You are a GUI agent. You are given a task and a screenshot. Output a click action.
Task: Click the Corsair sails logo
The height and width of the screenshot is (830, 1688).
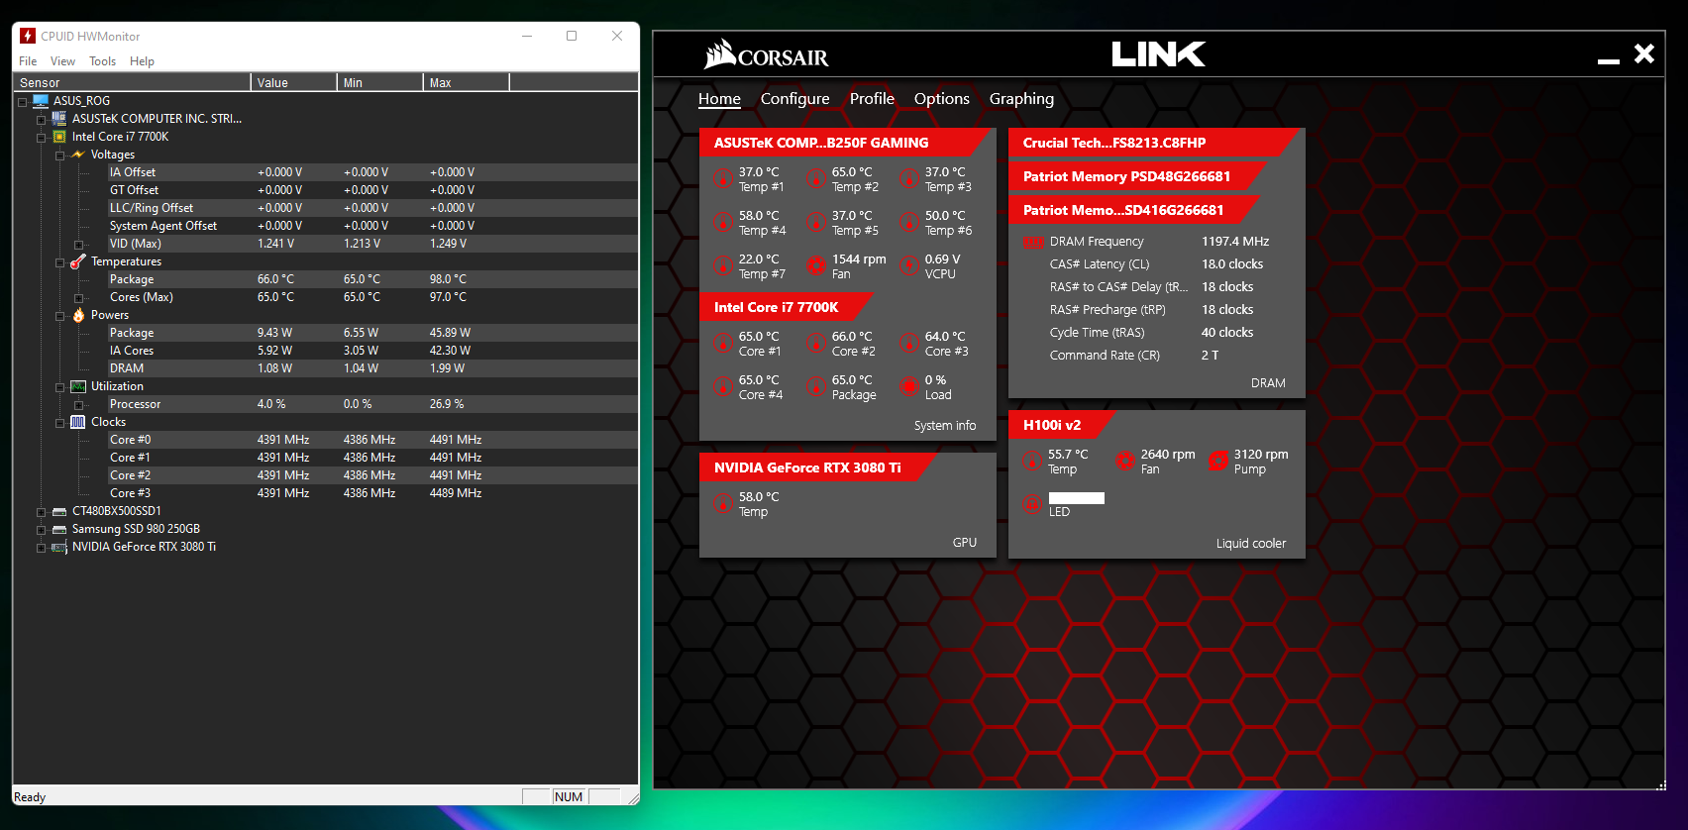[720, 53]
